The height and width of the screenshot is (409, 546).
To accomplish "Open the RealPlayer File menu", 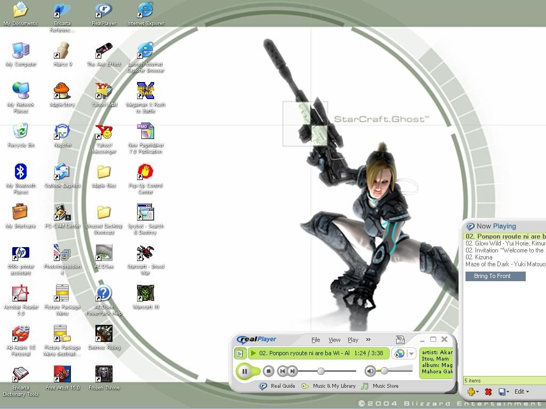I will click(316, 340).
